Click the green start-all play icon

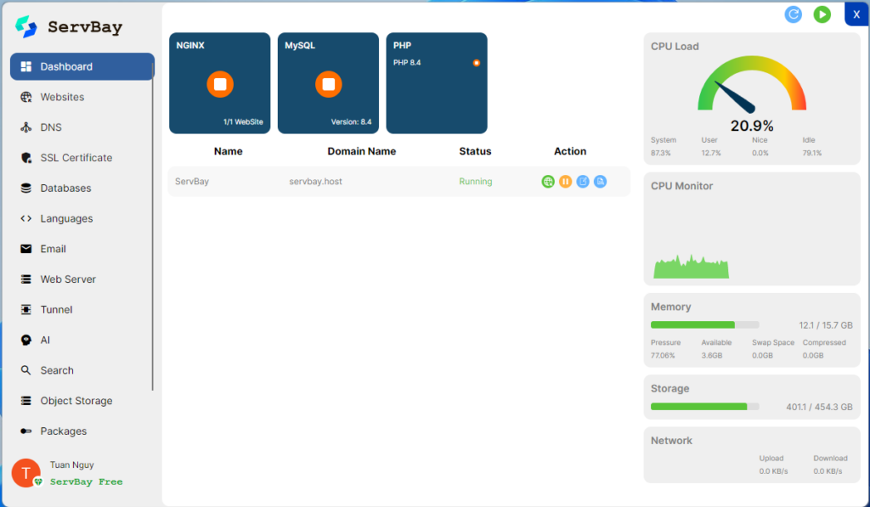pyautogui.click(x=822, y=14)
